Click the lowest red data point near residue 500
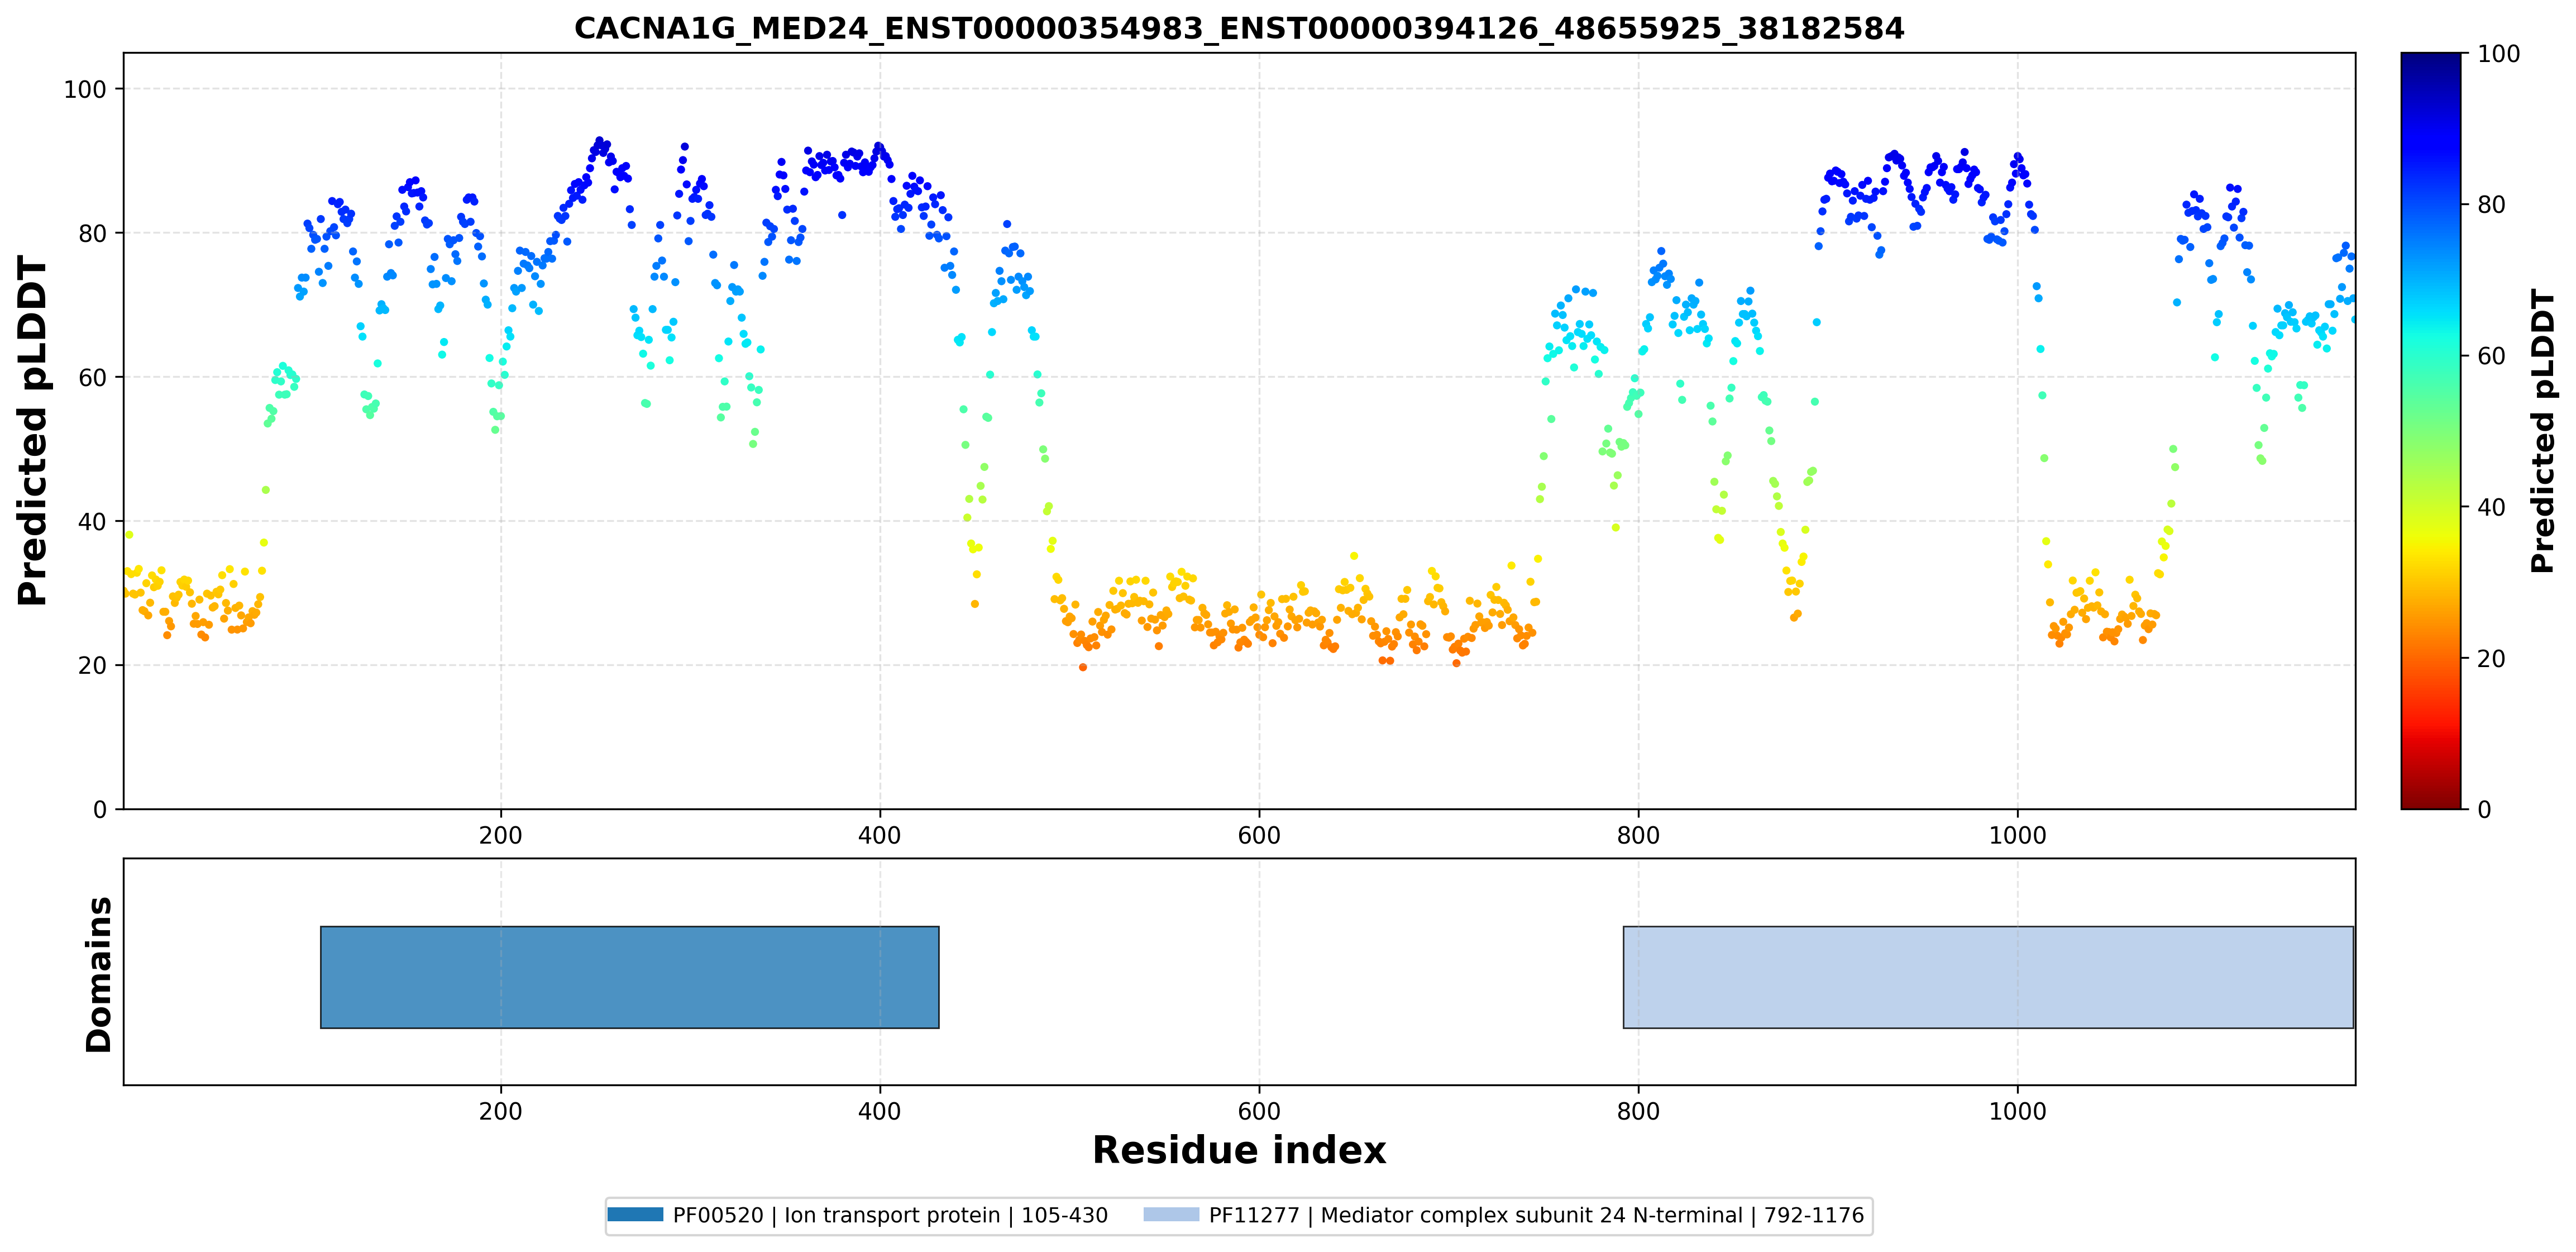The image size is (2576, 1252). coord(1083,668)
